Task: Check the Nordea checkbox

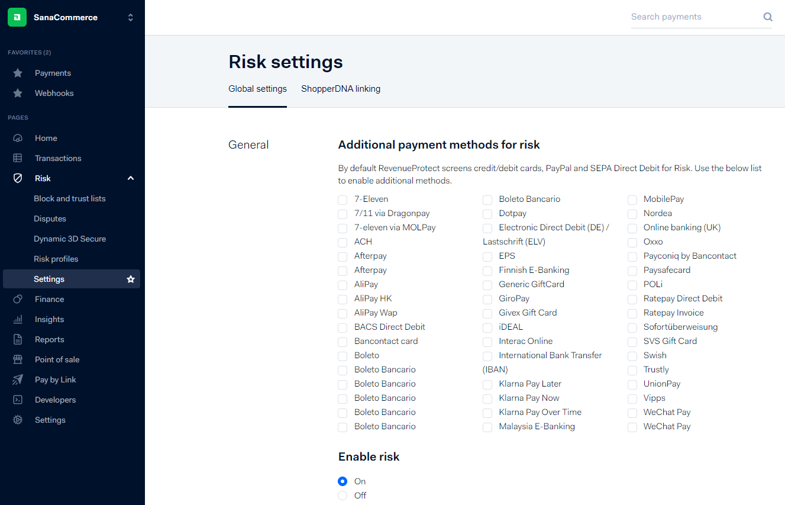Action: pos(632,214)
